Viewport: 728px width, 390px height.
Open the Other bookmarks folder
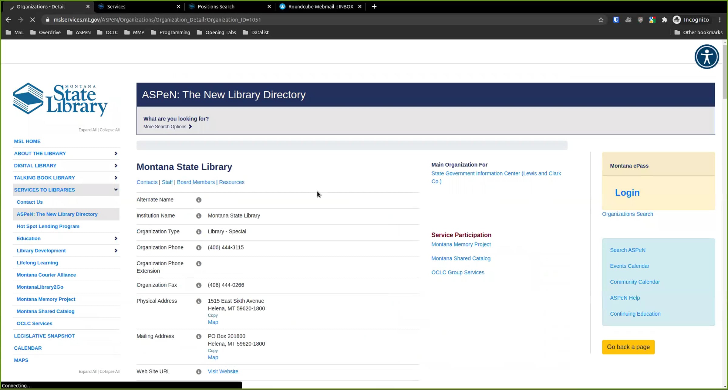tap(698, 32)
